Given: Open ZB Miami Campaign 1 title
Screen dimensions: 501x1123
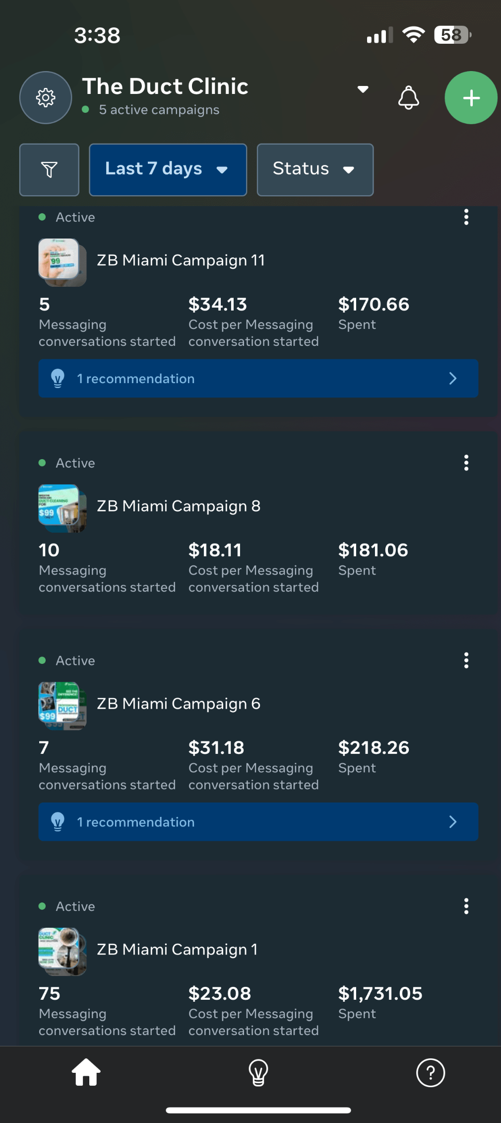Looking at the screenshot, I should (177, 950).
